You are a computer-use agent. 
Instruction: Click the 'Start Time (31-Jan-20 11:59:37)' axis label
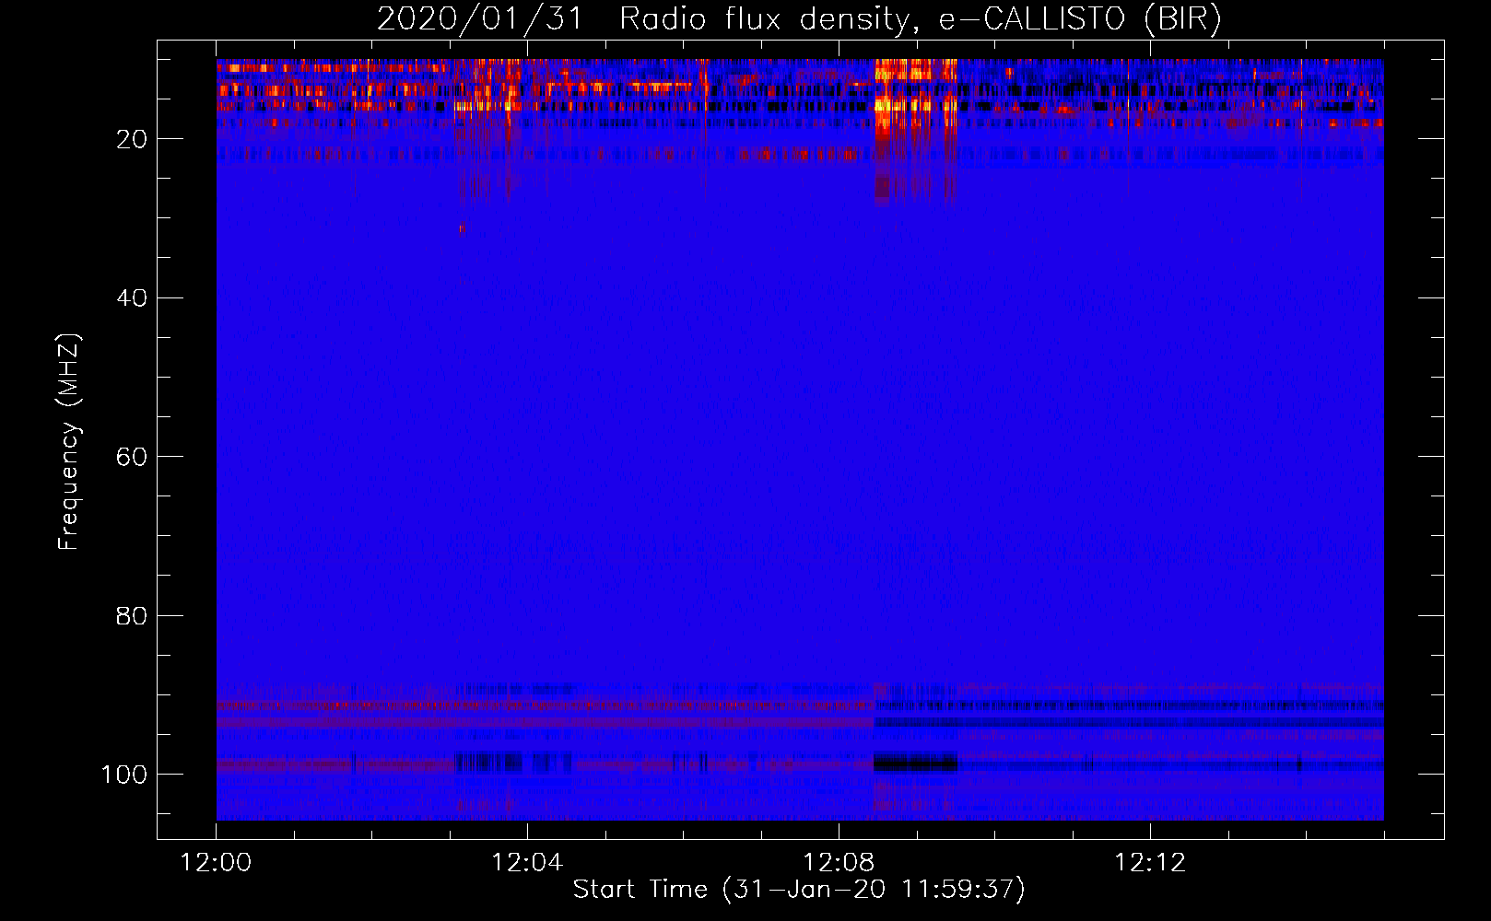pyautogui.click(x=799, y=890)
